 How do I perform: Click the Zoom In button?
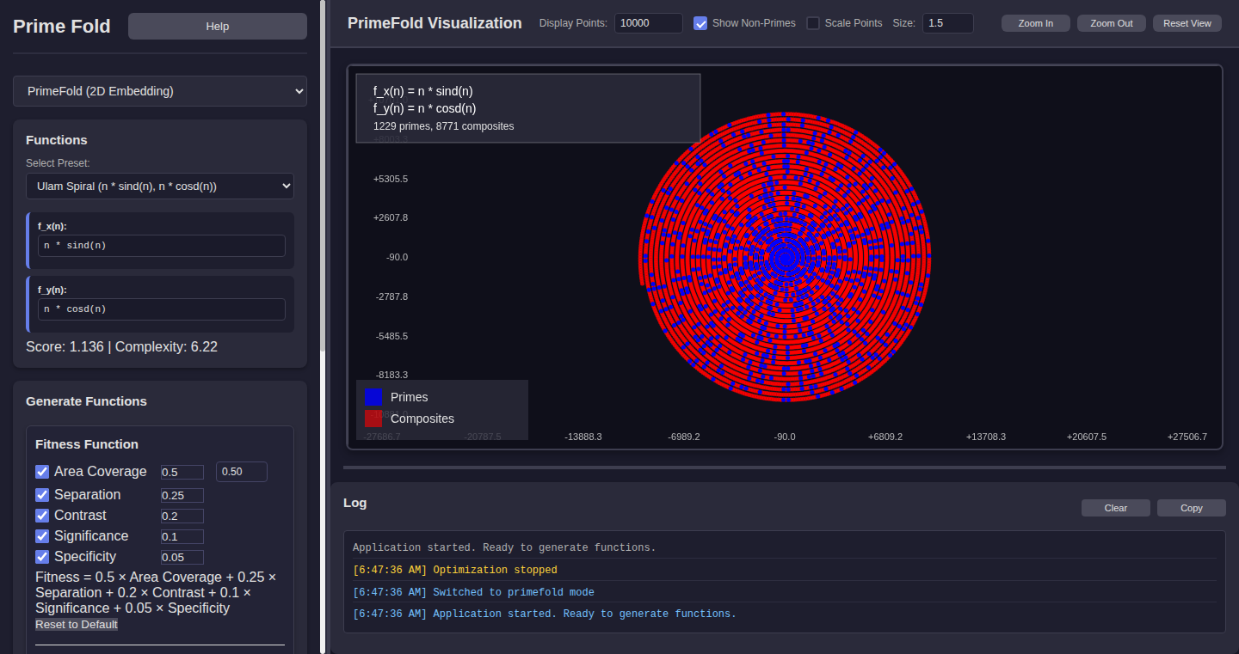point(1036,23)
